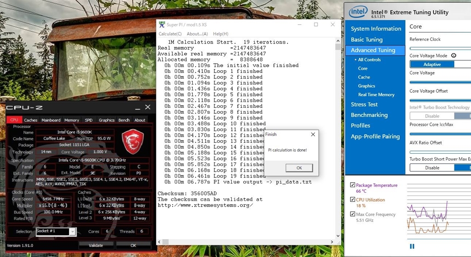Image resolution: width=471 pixels, height=257 pixels.
Task: Click the Super PI scroll up arrow
Action: [338, 41]
